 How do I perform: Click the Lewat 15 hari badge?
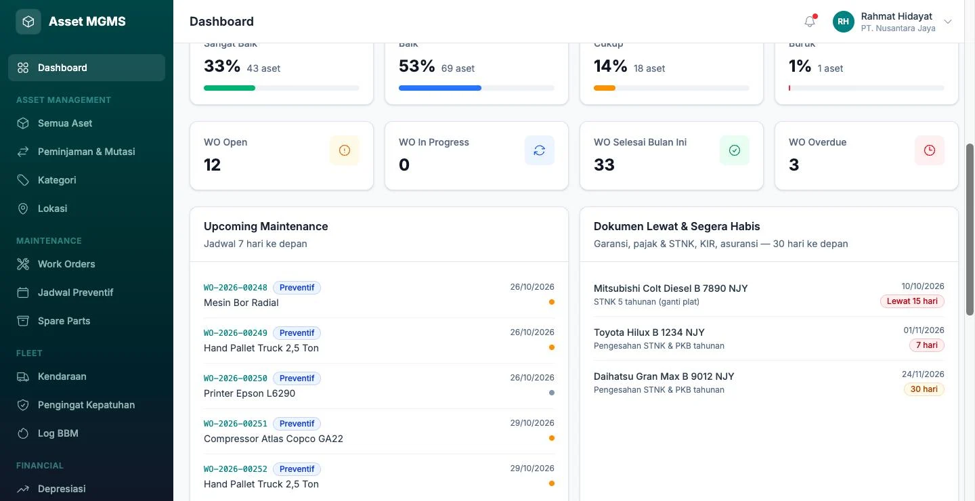pos(912,301)
